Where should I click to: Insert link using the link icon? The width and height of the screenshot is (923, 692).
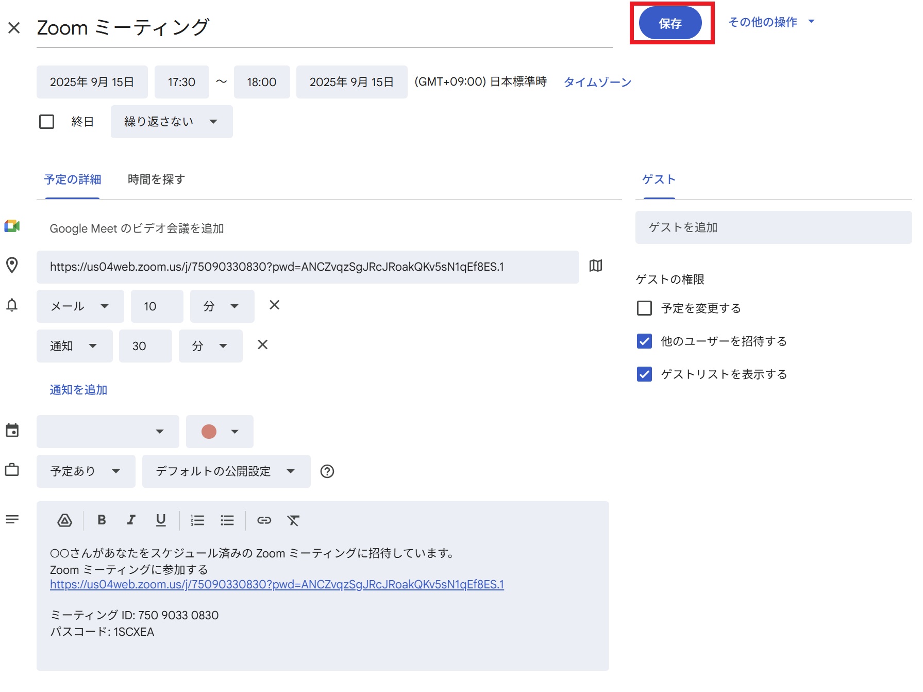(x=264, y=520)
